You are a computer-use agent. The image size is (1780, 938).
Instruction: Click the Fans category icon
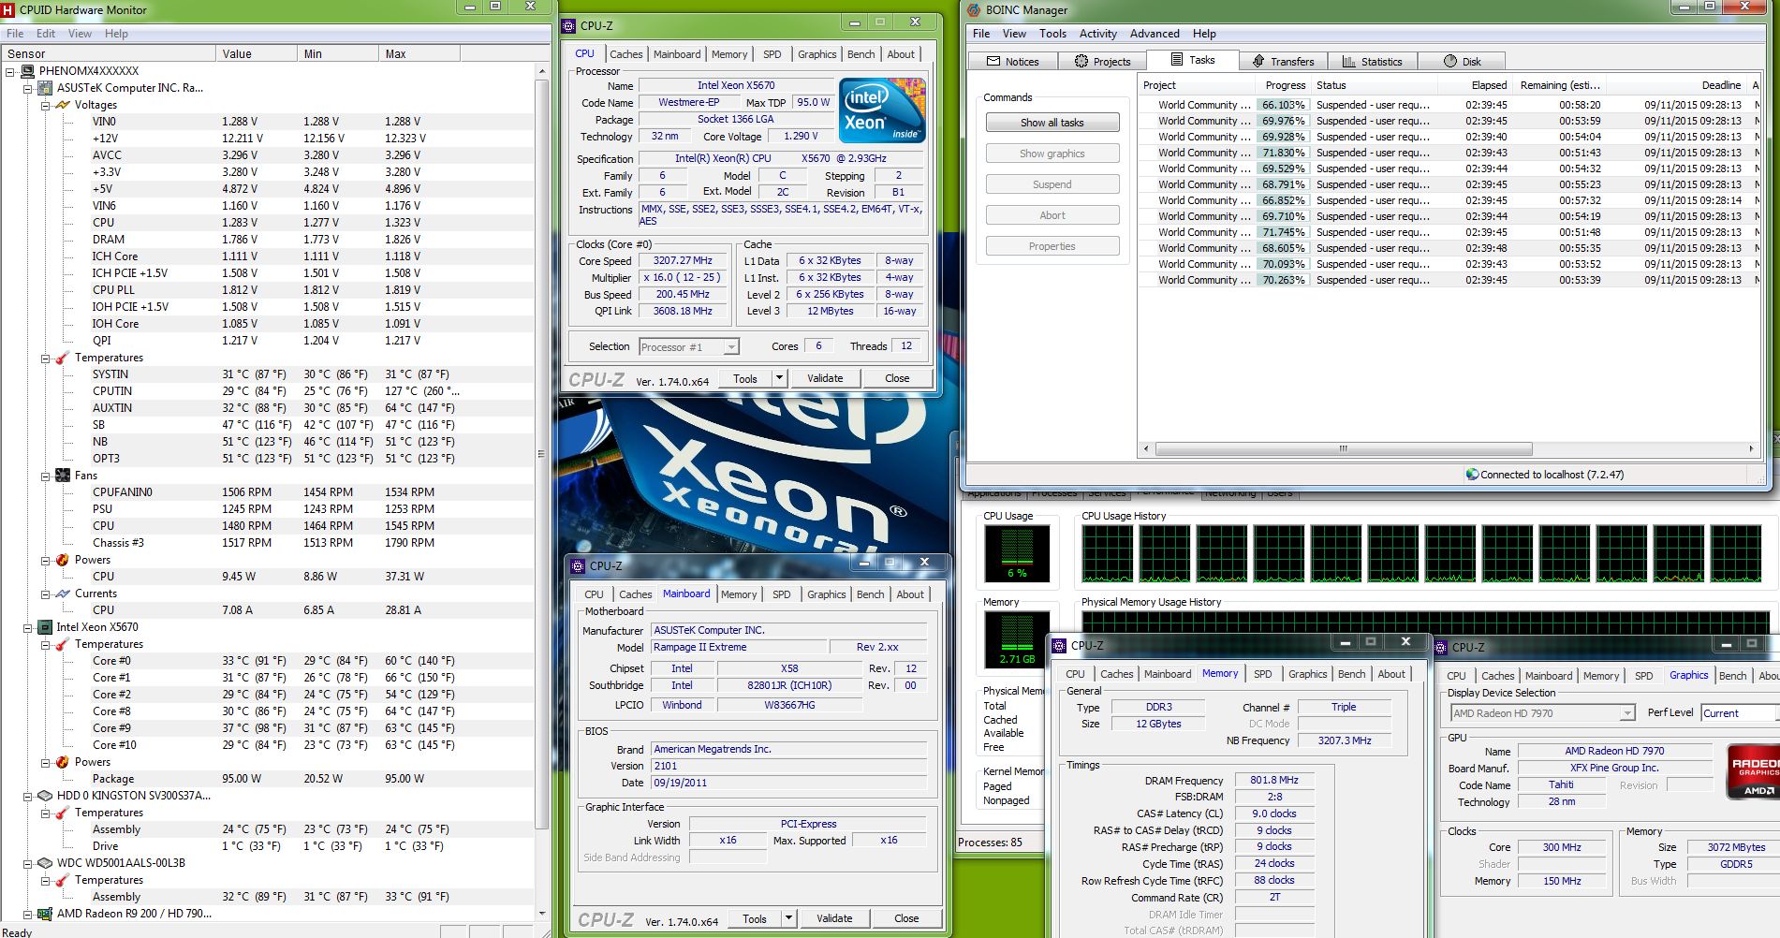[62, 476]
